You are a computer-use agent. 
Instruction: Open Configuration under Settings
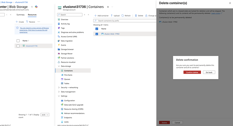tap(70, 101)
